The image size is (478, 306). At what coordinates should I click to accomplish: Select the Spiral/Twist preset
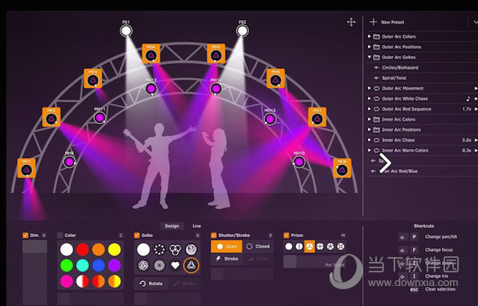(x=423, y=78)
